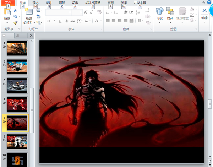This screenshot has width=213, height=167.
Task: Switch to the Transitions (切换) tab
Action: 62,2
